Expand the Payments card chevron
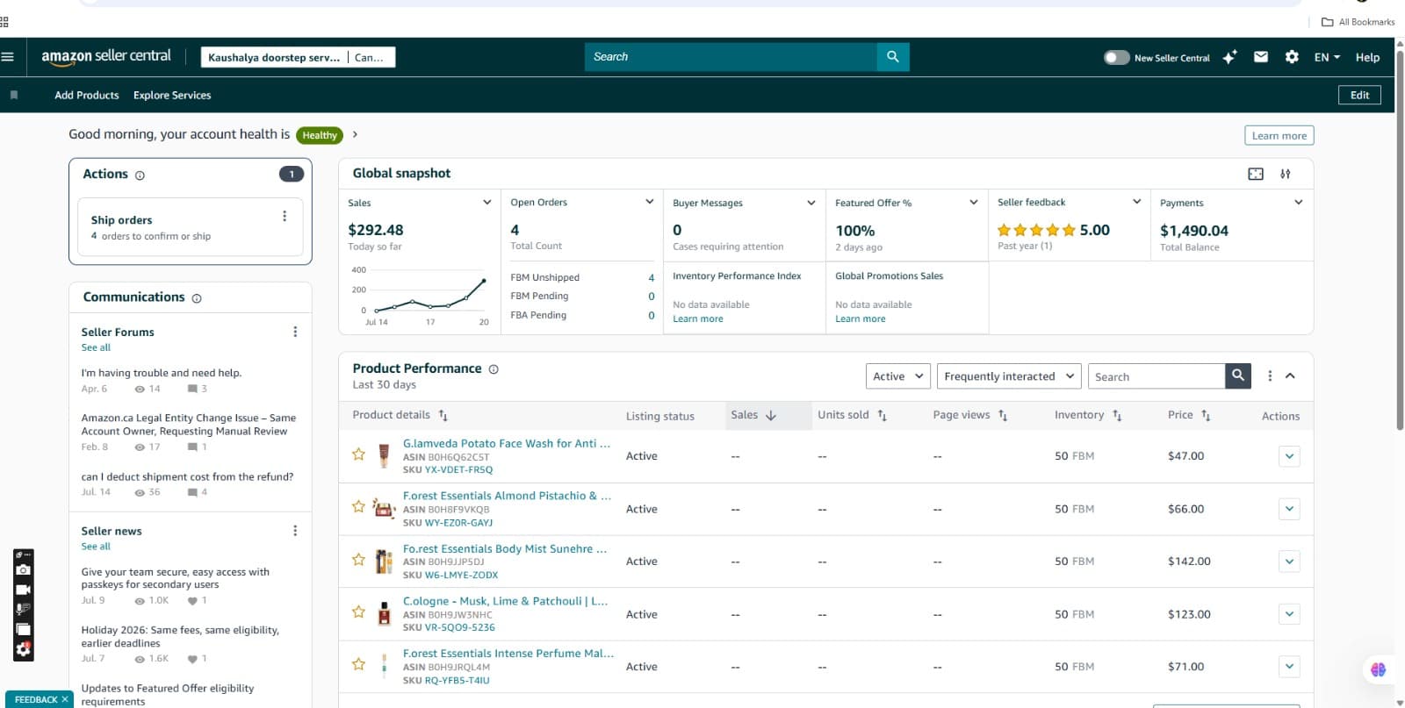Screen dimensions: 1405x708 1299,203
